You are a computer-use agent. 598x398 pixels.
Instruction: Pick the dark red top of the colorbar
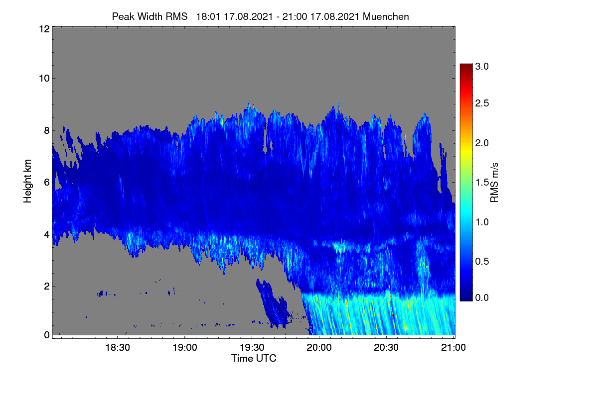click(465, 68)
